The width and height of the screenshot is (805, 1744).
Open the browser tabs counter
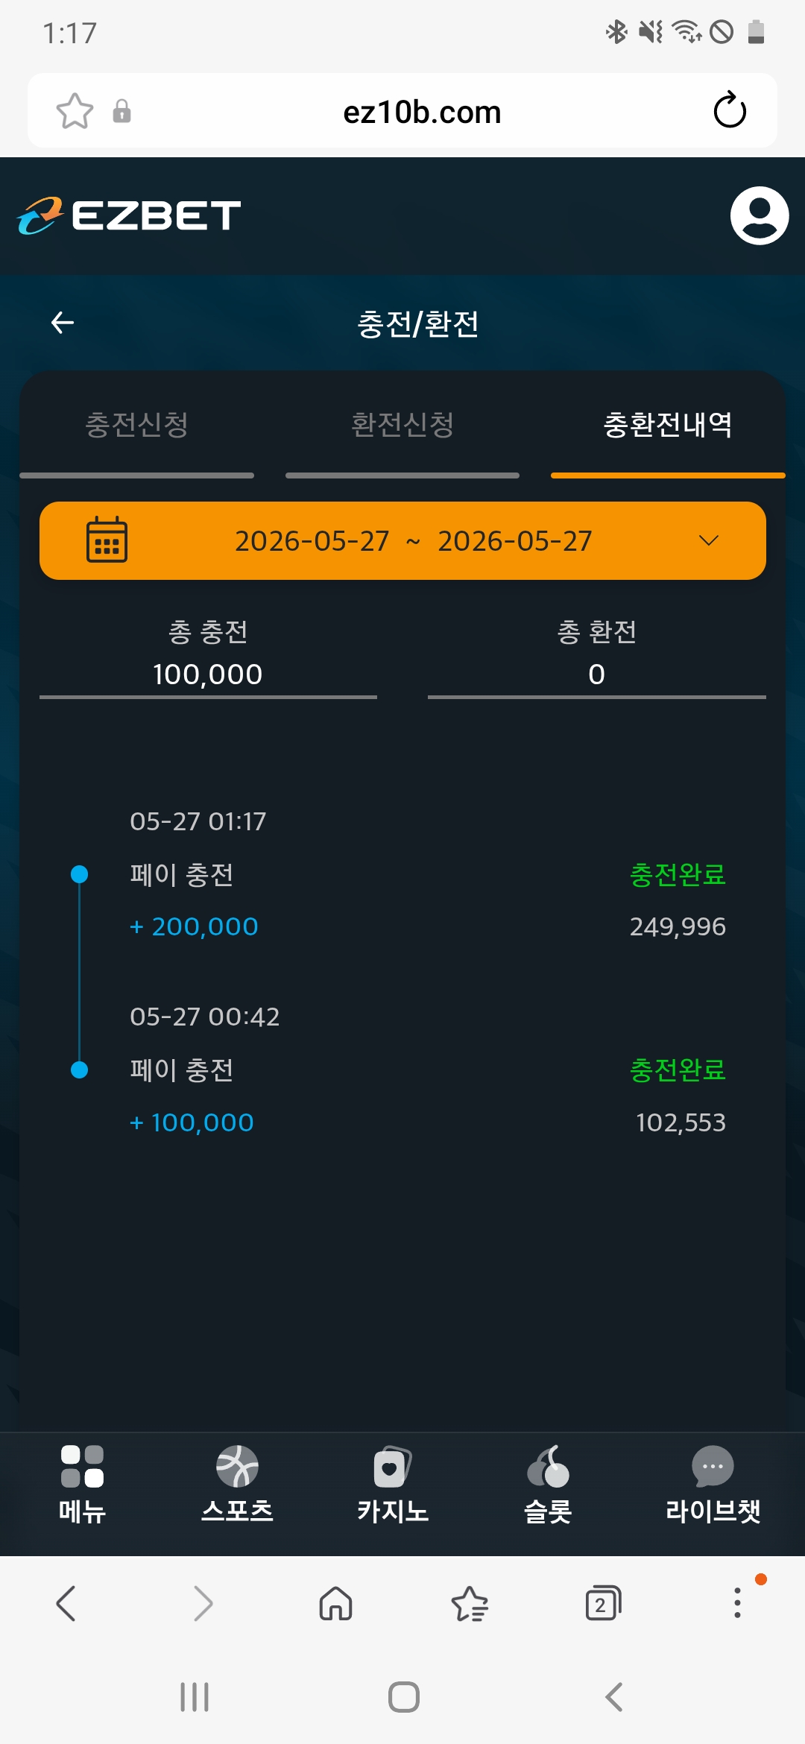tap(603, 1603)
